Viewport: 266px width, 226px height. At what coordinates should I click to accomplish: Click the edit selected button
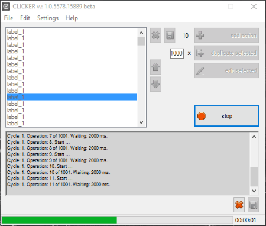pos(226,70)
